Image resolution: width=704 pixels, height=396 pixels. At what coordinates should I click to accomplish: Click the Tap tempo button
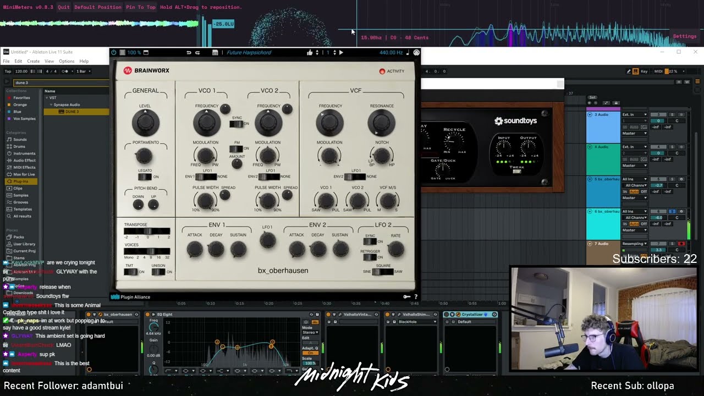(8, 71)
